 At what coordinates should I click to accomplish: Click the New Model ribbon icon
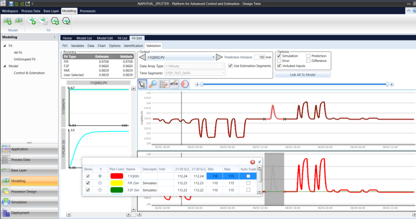7,21
